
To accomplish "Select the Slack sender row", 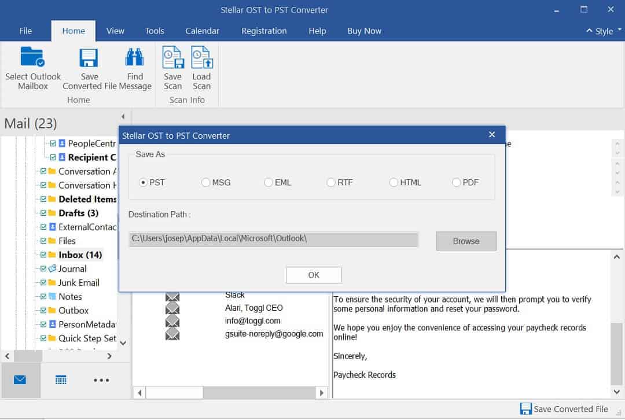I will [x=235, y=295].
